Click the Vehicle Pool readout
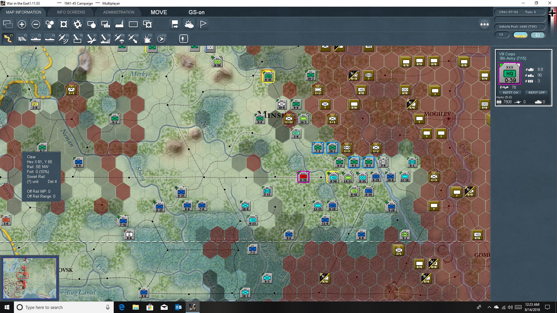 tap(520, 26)
